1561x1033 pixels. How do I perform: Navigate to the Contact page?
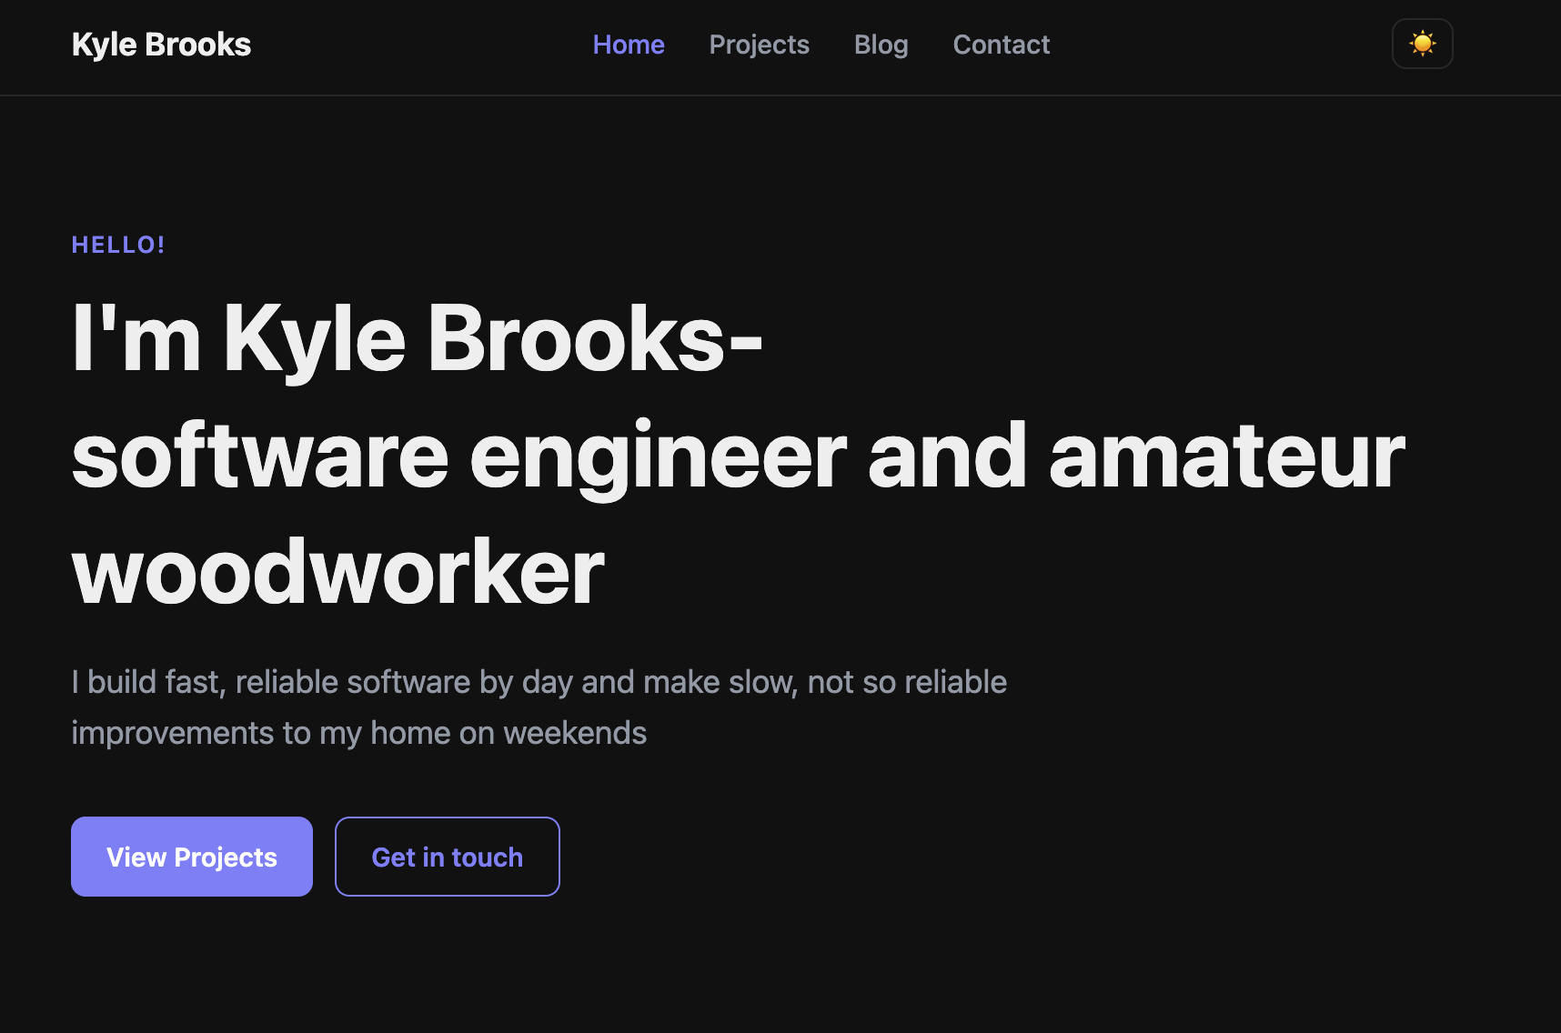[1002, 45]
